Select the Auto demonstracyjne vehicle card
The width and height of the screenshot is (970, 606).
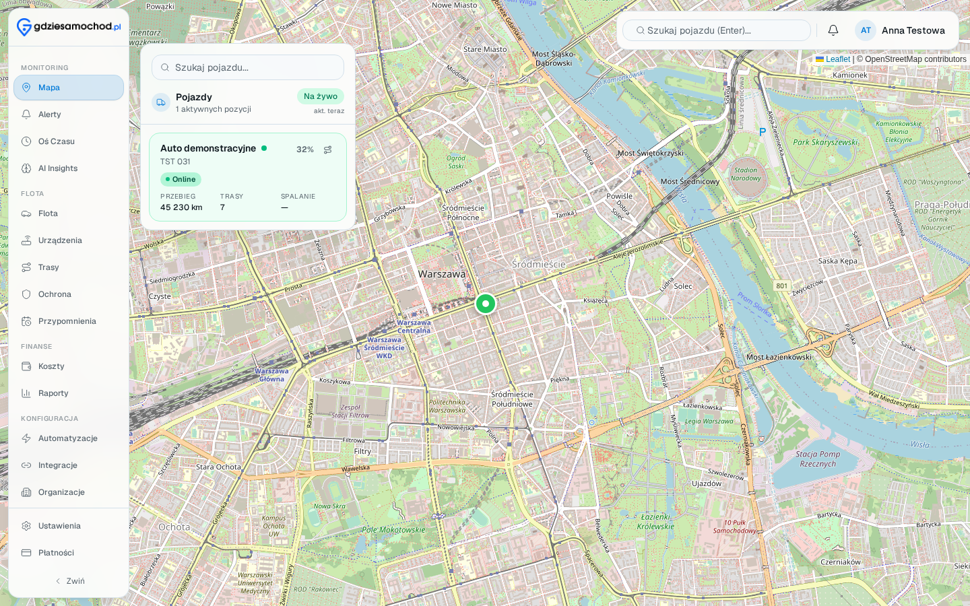[248, 177]
